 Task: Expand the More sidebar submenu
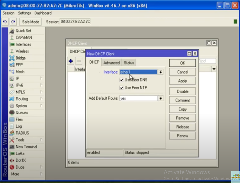[26, 174]
